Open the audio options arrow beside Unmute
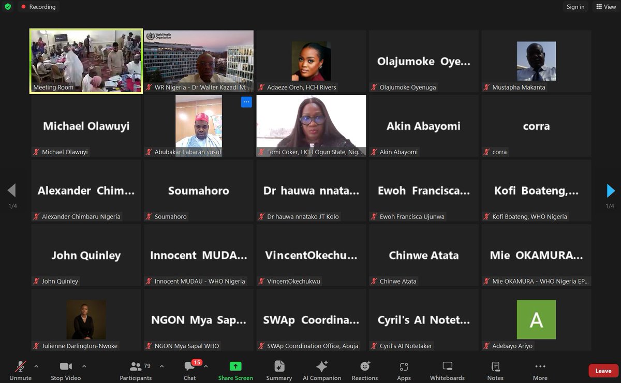 36,366
